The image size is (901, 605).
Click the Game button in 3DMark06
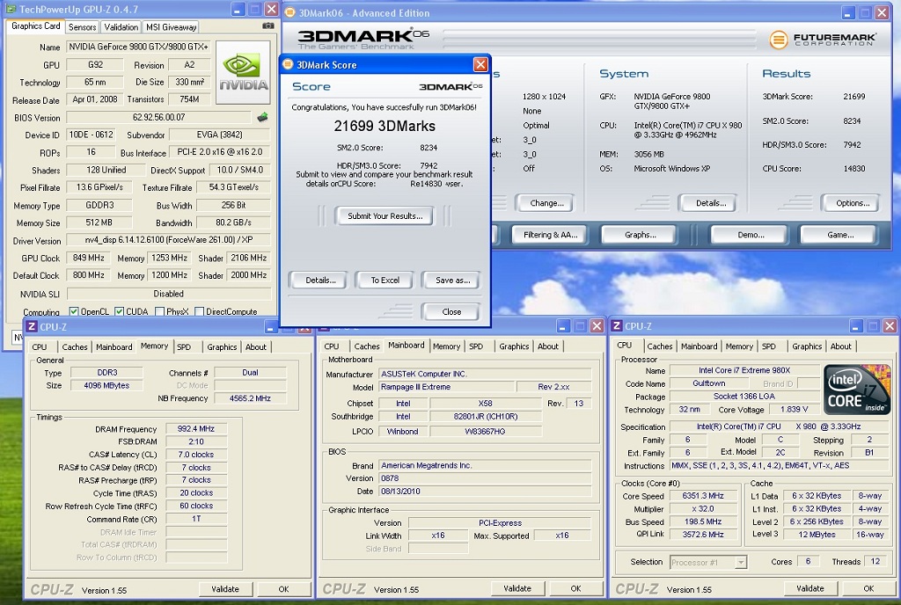click(x=839, y=234)
